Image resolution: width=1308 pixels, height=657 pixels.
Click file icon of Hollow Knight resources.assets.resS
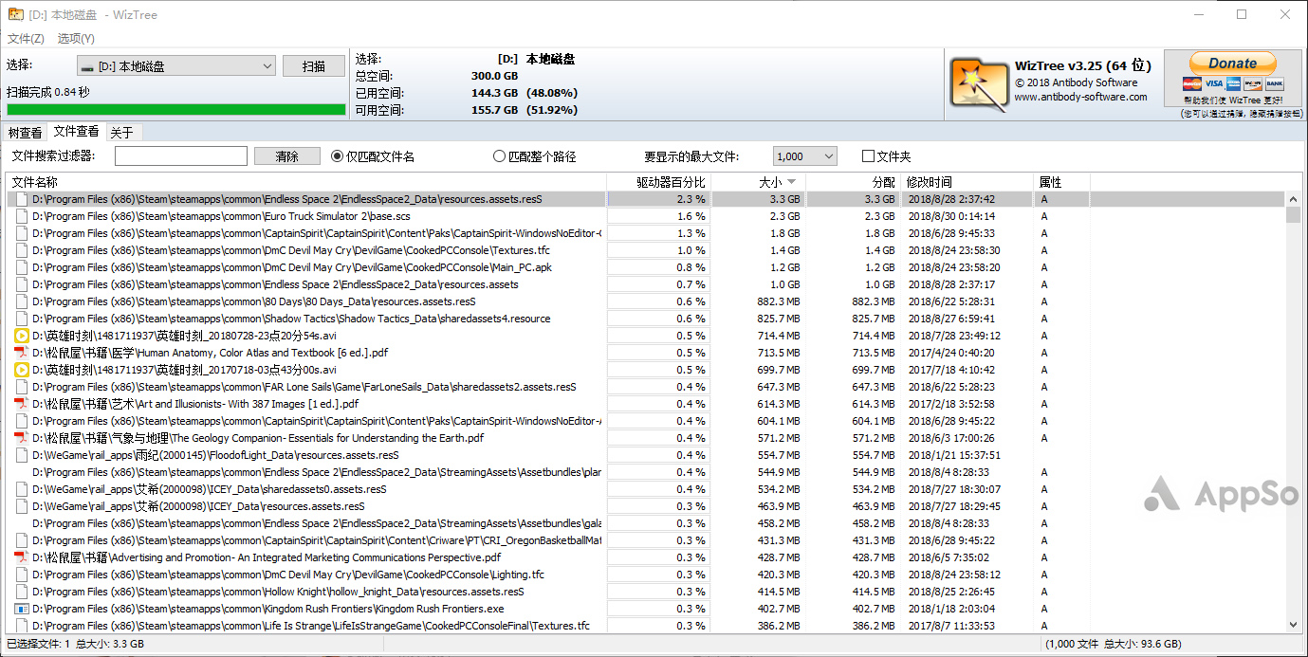(x=22, y=592)
